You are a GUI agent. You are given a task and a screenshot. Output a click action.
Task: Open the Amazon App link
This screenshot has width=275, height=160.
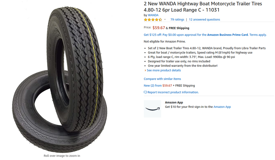[222, 107]
